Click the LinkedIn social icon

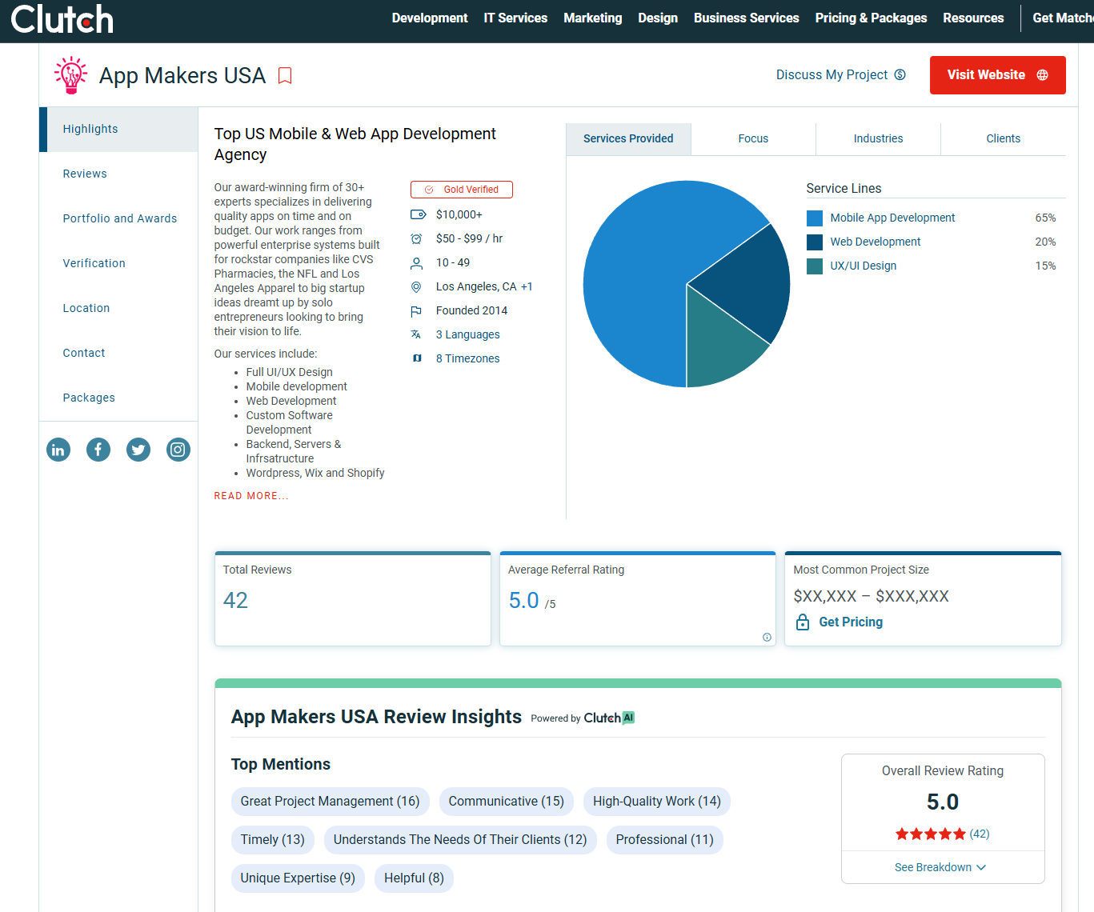coord(58,450)
